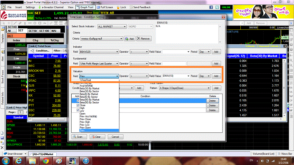Select the circle drawing tool
The width and height of the screenshot is (294, 165).
point(35,23)
